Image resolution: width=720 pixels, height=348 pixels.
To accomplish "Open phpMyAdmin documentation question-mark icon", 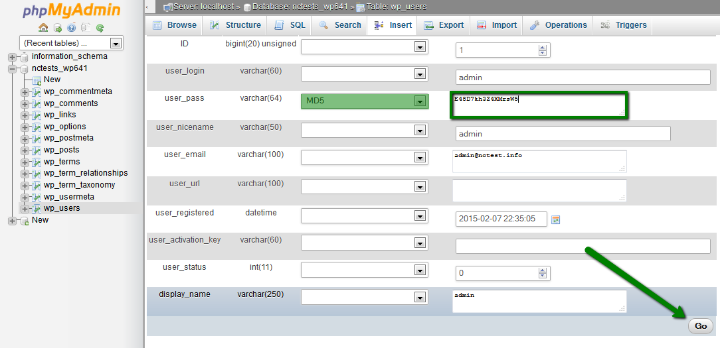I will pos(72,28).
